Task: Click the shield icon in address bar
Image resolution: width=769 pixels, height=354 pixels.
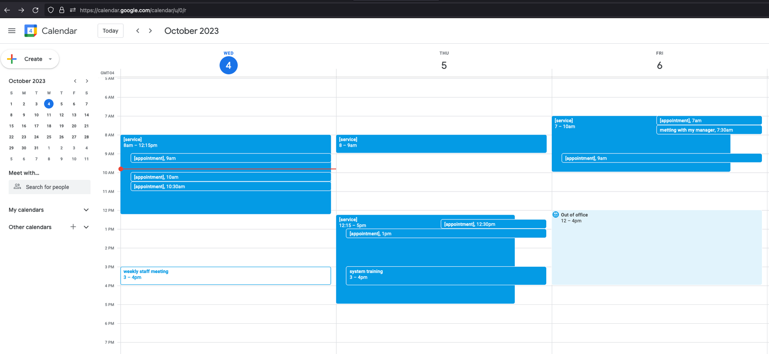Action: 51,10
